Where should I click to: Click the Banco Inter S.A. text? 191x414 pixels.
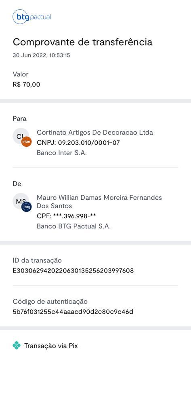[x=62, y=153]
